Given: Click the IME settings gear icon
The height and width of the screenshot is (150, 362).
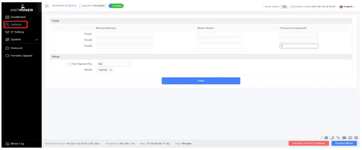Looking at the screenshot, I should [x=356, y=137].
